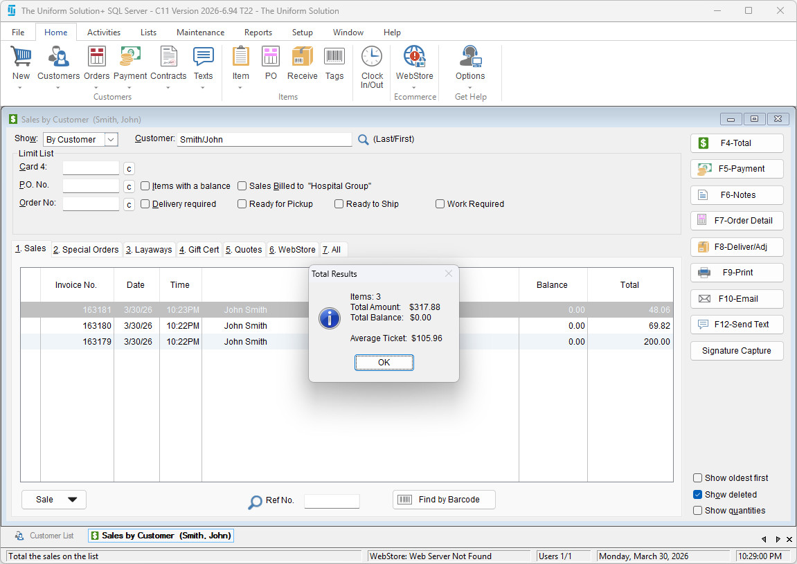Click the Payment icon in ribbon

point(130,57)
